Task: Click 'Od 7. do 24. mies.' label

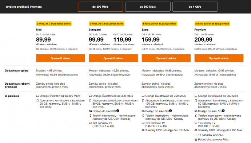Action: click(123, 35)
